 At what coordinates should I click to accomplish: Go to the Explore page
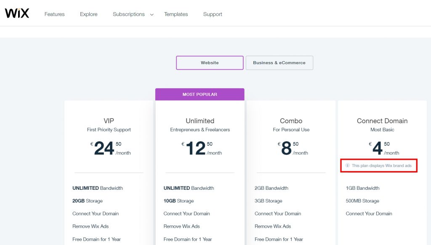[x=88, y=14]
